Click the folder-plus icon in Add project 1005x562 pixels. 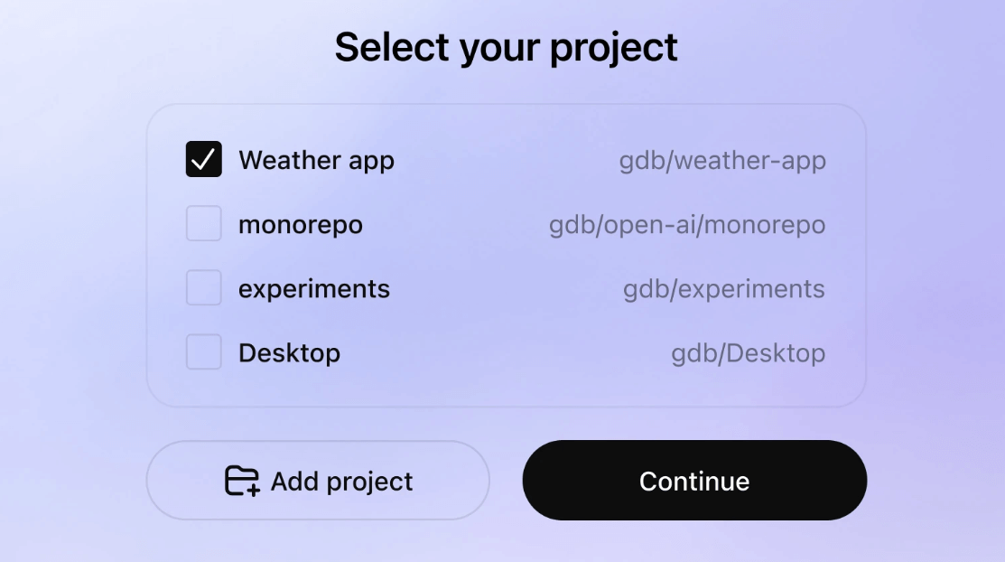click(242, 481)
